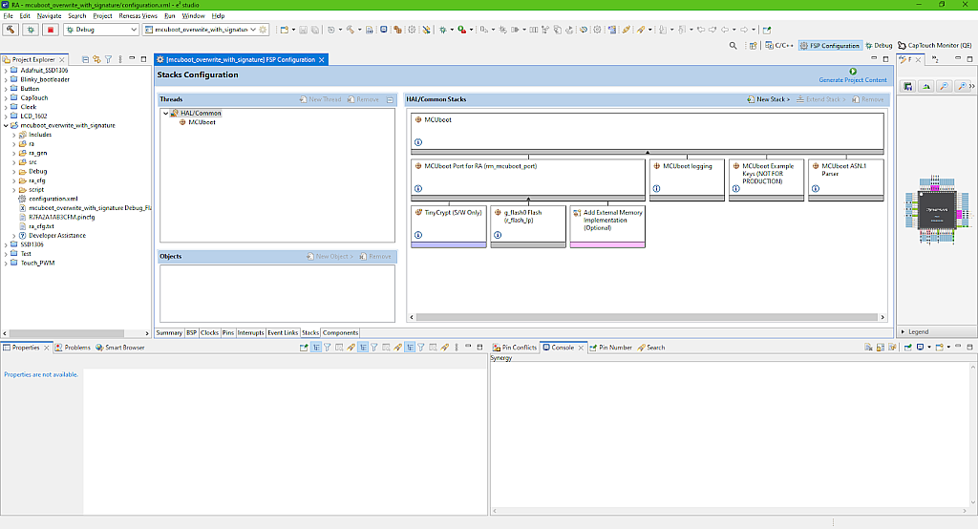This screenshot has height=529, width=978.
Task: Toggle Link with Editor in Project Explorer
Action: coord(96,59)
